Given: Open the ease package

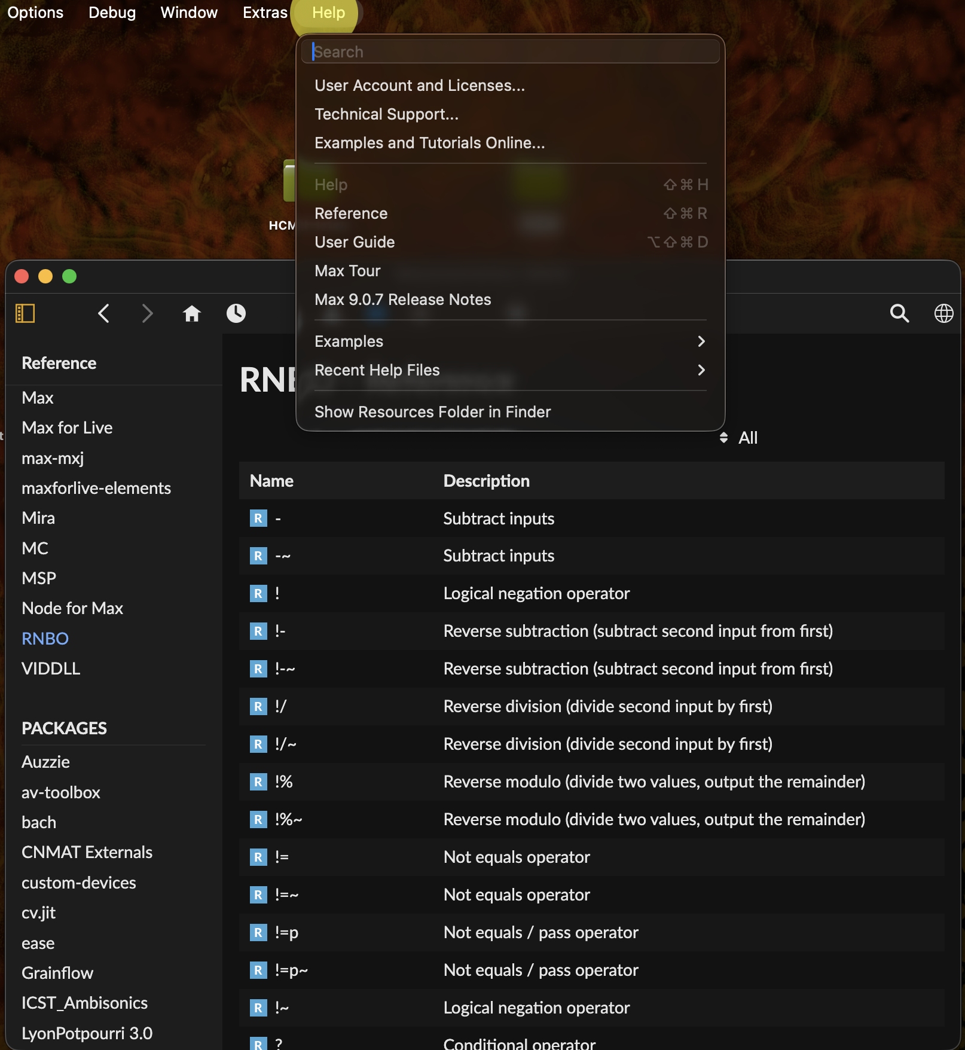Looking at the screenshot, I should (x=38, y=943).
